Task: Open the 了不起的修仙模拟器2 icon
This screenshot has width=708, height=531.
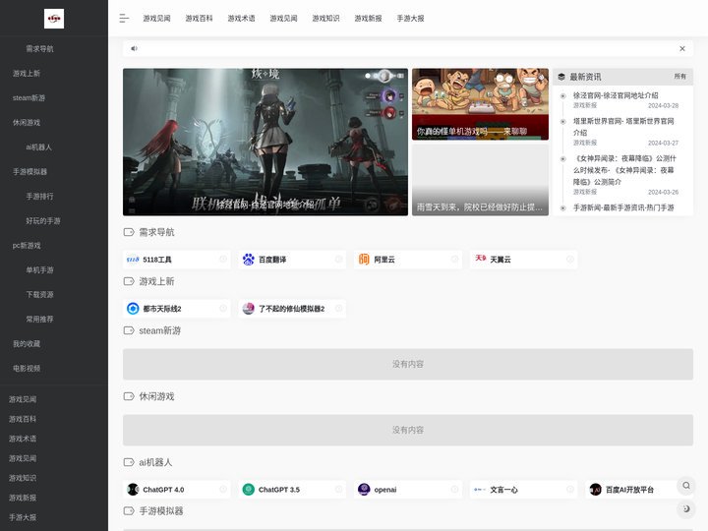Action: [x=249, y=309]
